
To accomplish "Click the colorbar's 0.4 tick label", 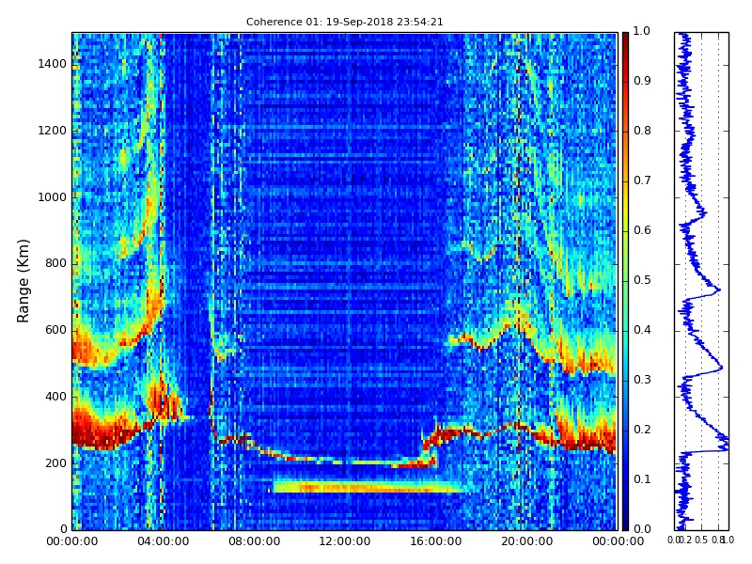I will (x=642, y=330).
